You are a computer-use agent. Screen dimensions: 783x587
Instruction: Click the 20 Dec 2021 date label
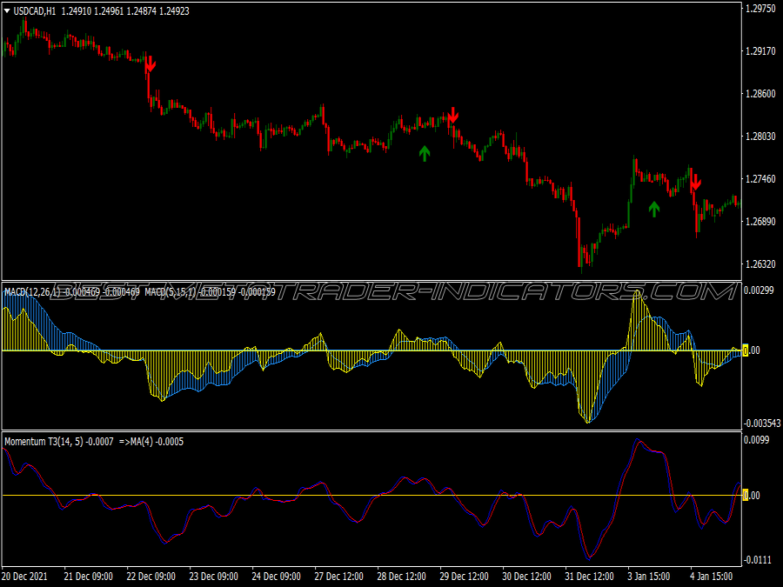click(x=25, y=577)
